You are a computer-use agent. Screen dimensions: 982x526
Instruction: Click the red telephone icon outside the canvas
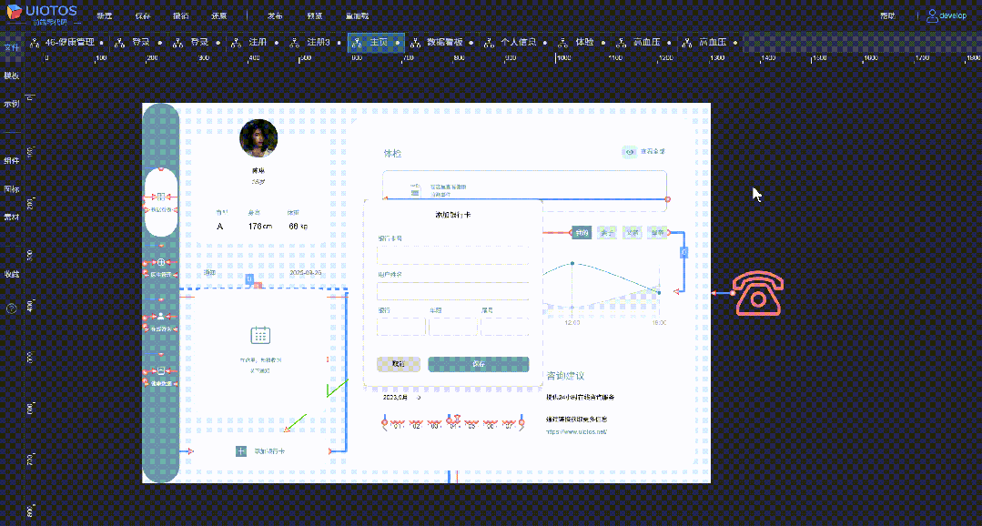pyautogui.click(x=760, y=293)
